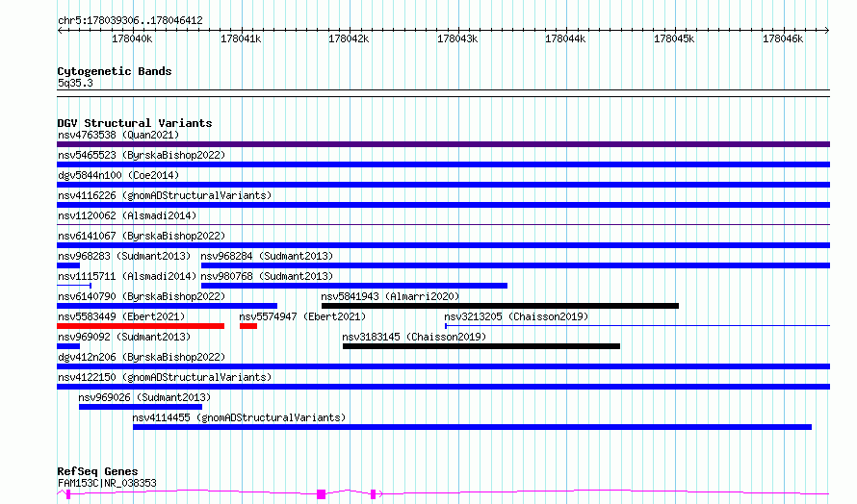
Task: Select nsv4114455 (gnomADStructuralVariants) label
Action: click(239, 417)
